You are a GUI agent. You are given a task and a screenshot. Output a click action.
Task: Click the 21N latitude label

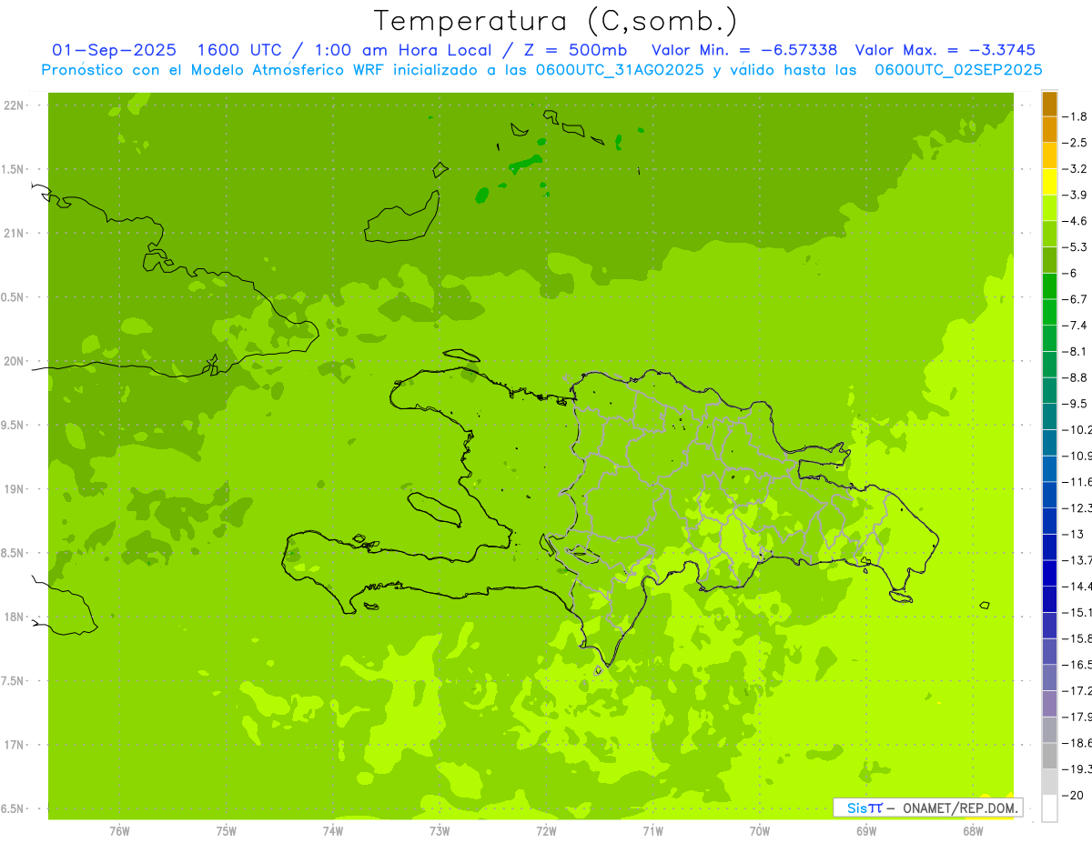pos(15,234)
